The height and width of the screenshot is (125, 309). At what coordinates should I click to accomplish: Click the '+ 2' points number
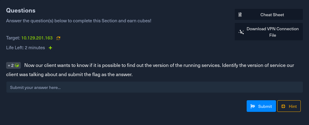pos(11,65)
